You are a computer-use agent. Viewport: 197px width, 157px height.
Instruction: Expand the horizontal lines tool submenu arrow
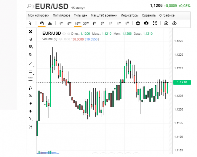pyautogui.click(x=34, y=82)
